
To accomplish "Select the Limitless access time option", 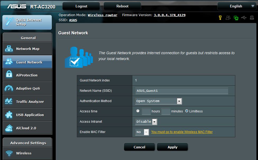I will tap(187, 111).
